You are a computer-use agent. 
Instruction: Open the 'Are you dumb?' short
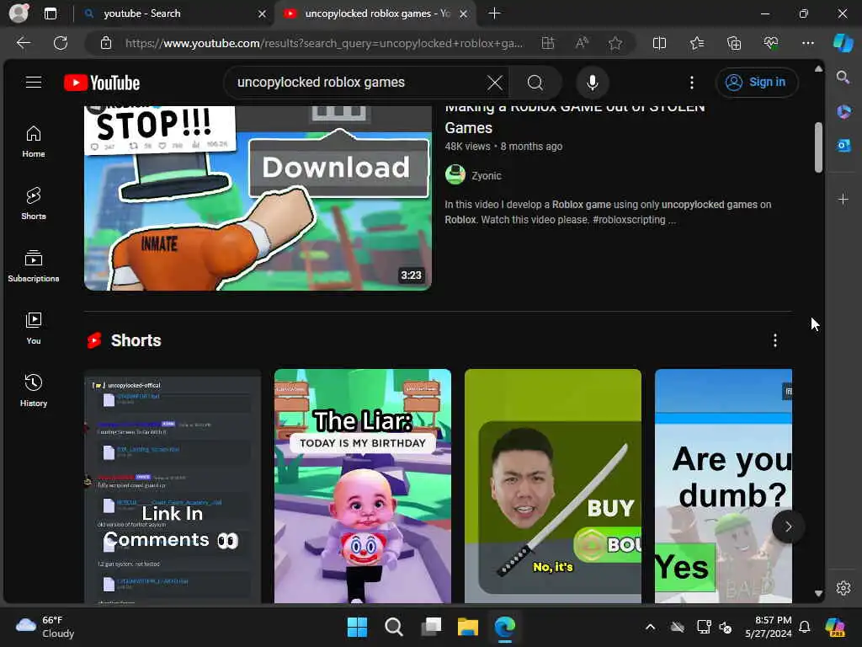coord(723,486)
